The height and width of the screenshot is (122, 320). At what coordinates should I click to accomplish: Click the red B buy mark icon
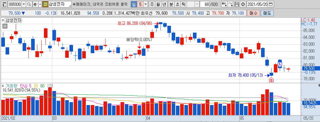[x=271, y=80]
